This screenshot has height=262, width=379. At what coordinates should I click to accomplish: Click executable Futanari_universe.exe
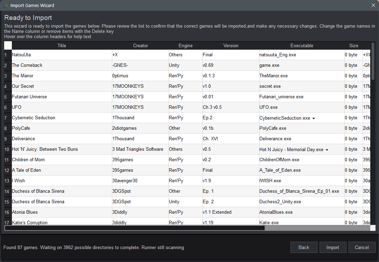(x=302, y=97)
